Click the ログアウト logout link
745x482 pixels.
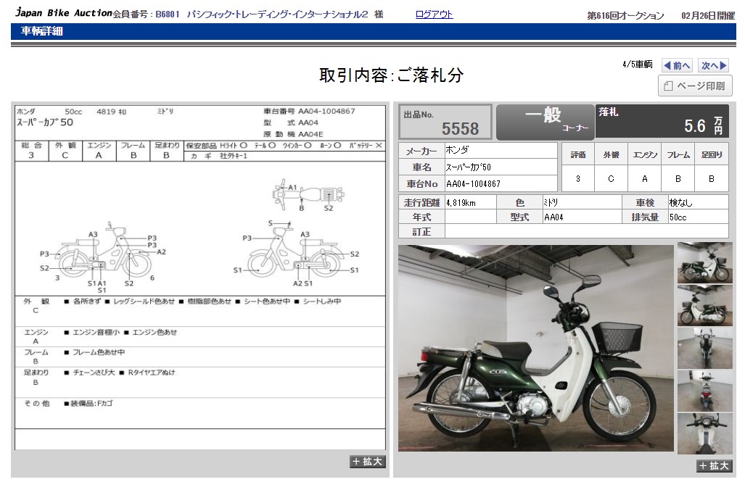[x=435, y=14]
